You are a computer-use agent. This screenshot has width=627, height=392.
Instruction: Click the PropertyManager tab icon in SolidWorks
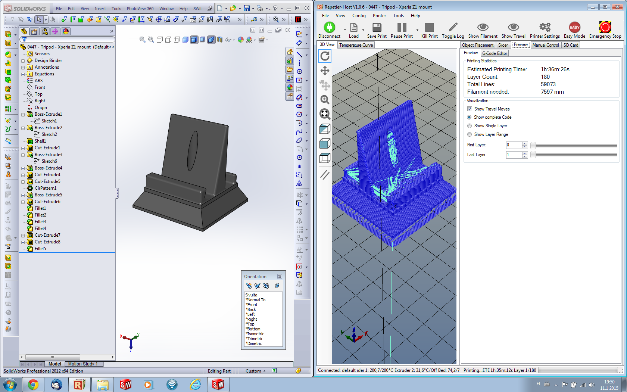point(34,31)
